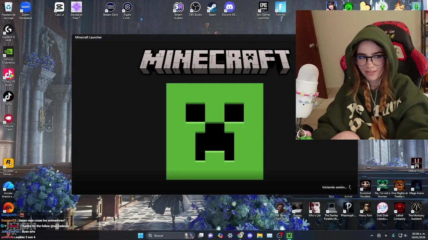Launch Buckshot Roulette from the desktop

tap(365, 189)
